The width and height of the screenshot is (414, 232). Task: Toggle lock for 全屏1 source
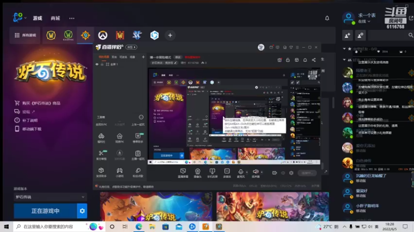pos(102,64)
